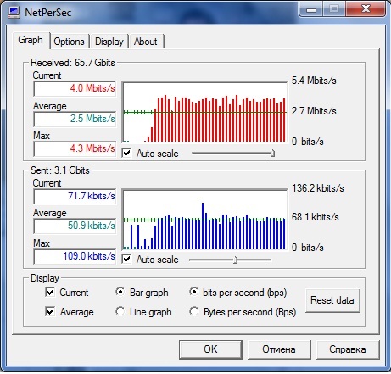Open the About tab

[x=146, y=42]
